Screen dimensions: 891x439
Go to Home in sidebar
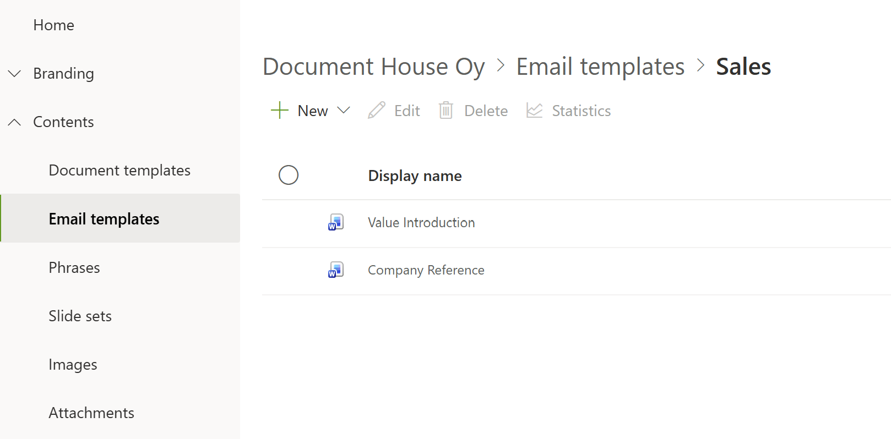[x=53, y=25]
